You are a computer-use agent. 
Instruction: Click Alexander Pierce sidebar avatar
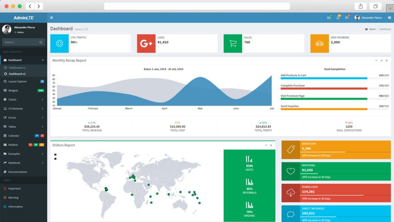point(7,29)
